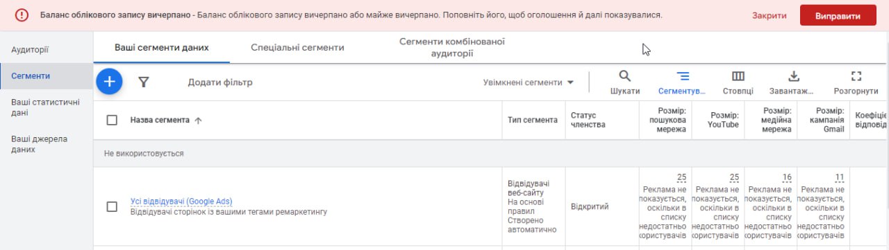Open the Усі відвідувачі (Google Ads) link

click(181, 202)
